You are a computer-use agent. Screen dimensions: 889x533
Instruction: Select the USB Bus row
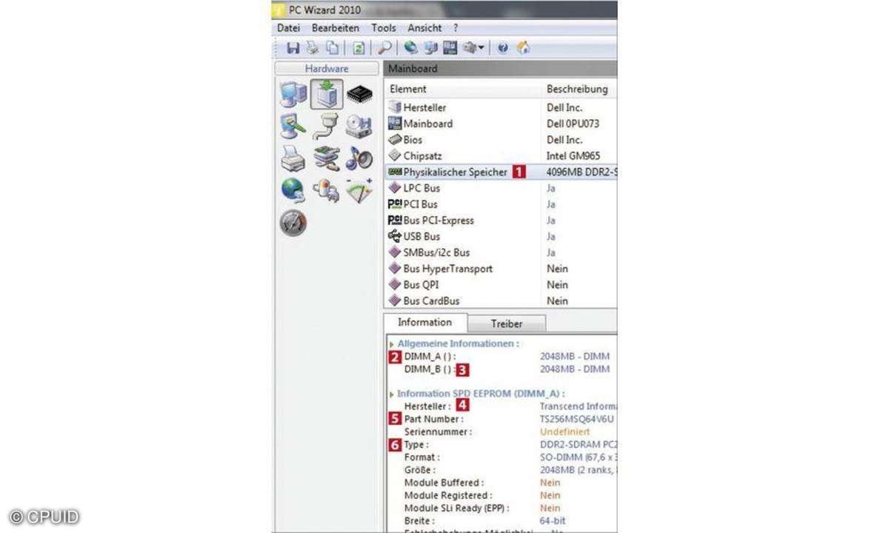(500, 236)
